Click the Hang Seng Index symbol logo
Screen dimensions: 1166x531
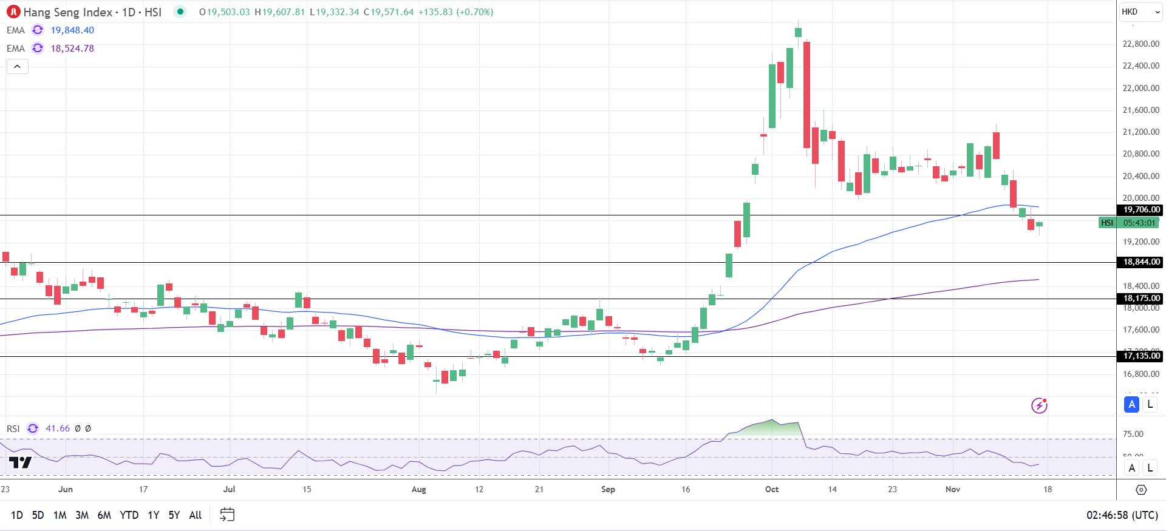13,12
